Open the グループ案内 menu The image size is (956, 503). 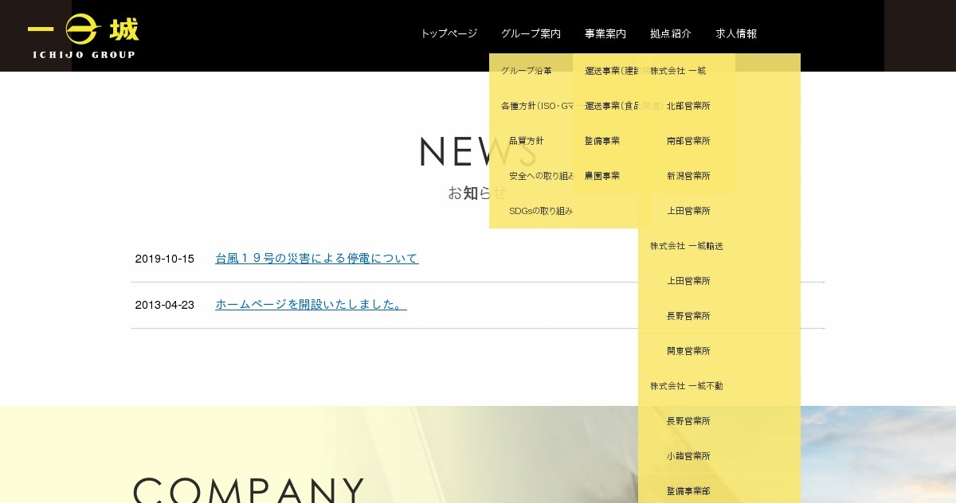(531, 33)
